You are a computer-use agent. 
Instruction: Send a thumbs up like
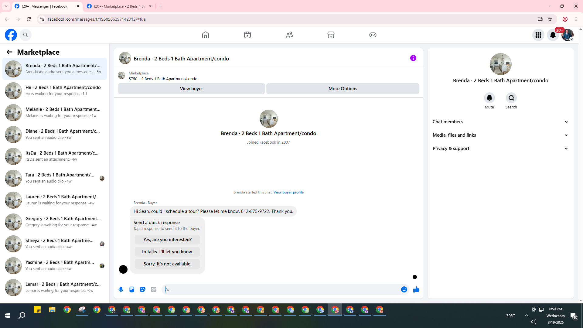click(416, 289)
